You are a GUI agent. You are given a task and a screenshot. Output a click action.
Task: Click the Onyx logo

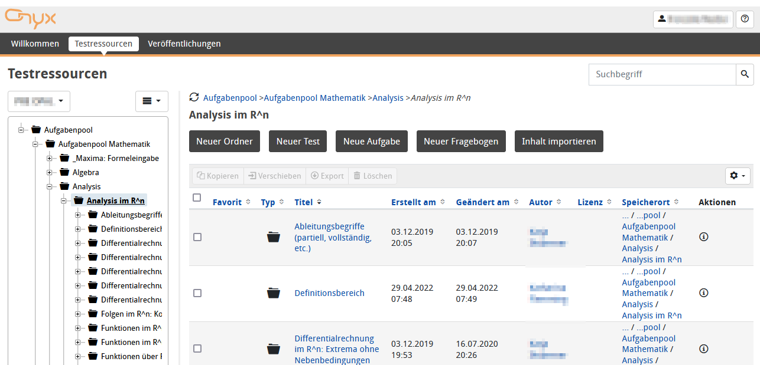31,18
